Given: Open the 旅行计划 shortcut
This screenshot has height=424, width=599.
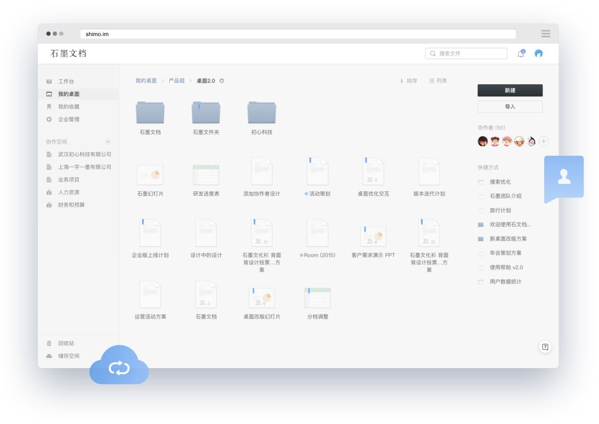Looking at the screenshot, I should click(494, 210).
